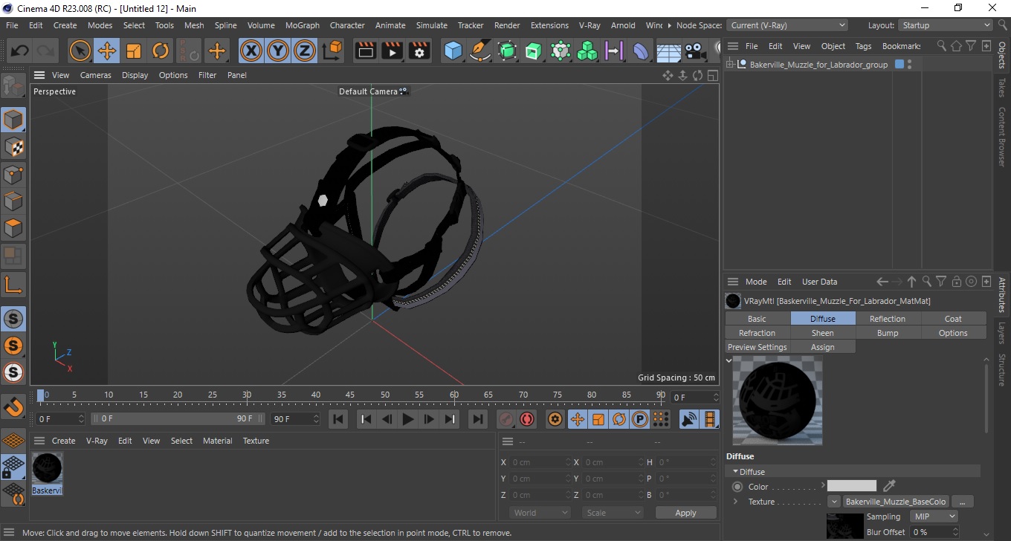Expand the Texture parameter arrow
Viewport: 1011px width, 541px height.
[x=736, y=502]
